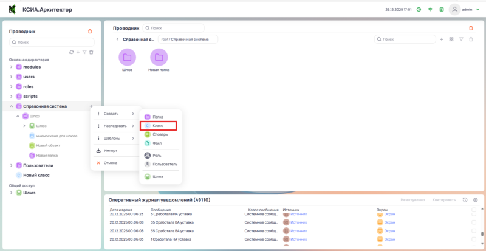
Task: Click the history icon in the notification journal
Action: tap(465, 200)
